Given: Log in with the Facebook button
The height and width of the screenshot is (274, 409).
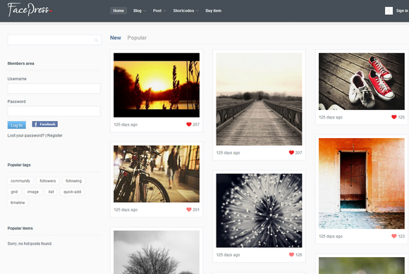Looking at the screenshot, I should [x=45, y=124].
